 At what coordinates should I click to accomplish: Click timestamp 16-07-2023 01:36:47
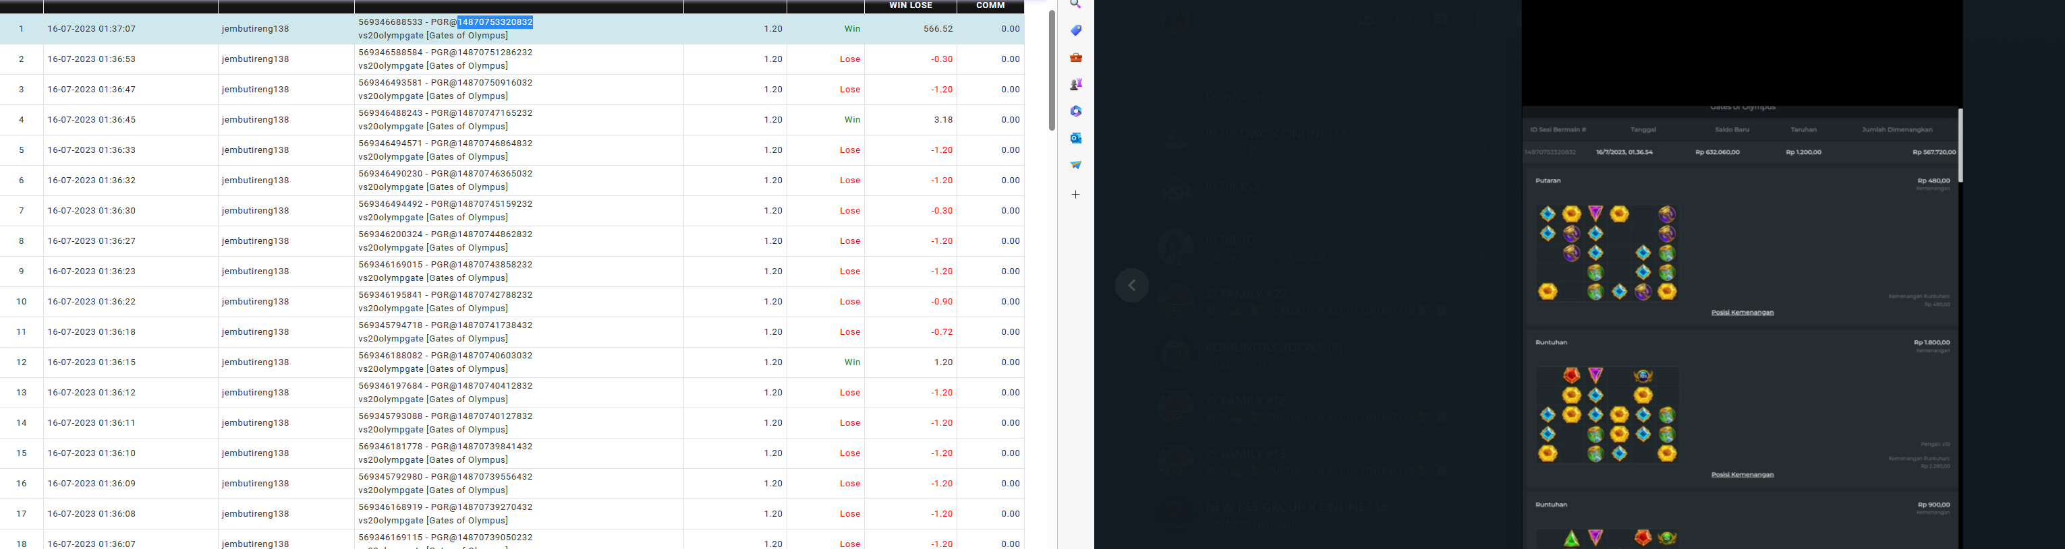(x=91, y=90)
